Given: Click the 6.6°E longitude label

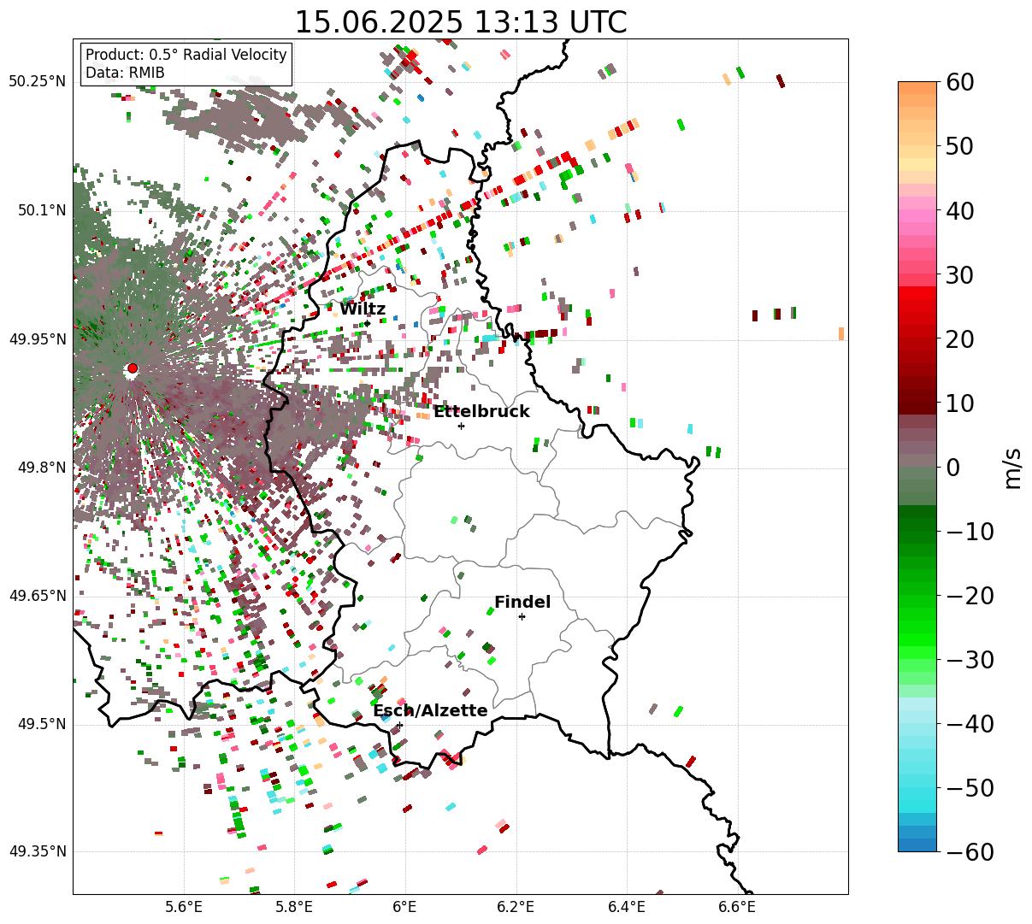Looking at the screenshot, I should pos(737,908).
